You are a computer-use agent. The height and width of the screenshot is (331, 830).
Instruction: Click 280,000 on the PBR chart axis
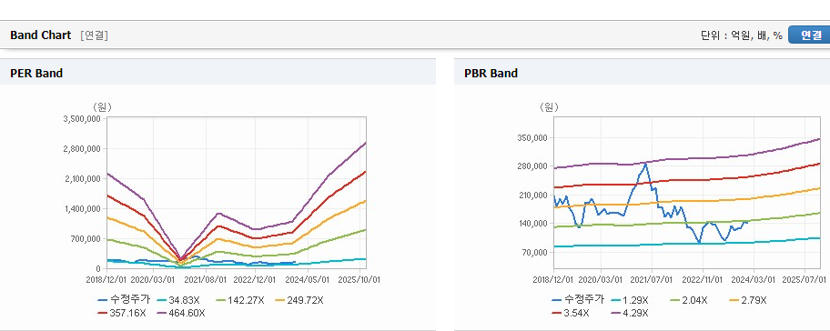[533, 166]
